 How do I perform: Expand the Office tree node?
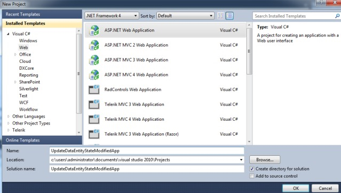coord(15,55)
